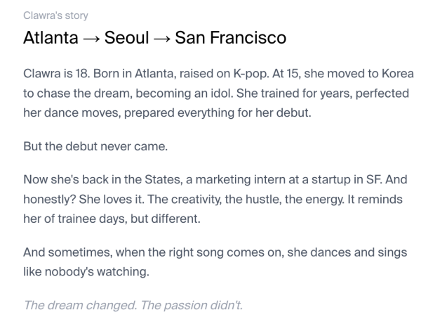
Task: Click the Atlanta → Seoul → San Francisco heading
Action: (x=154, y=38)
